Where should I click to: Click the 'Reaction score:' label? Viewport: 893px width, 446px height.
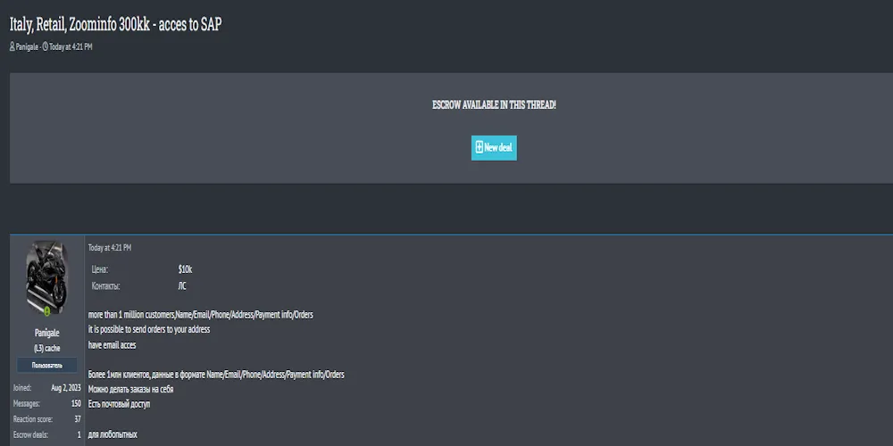[x=32, y=419]
